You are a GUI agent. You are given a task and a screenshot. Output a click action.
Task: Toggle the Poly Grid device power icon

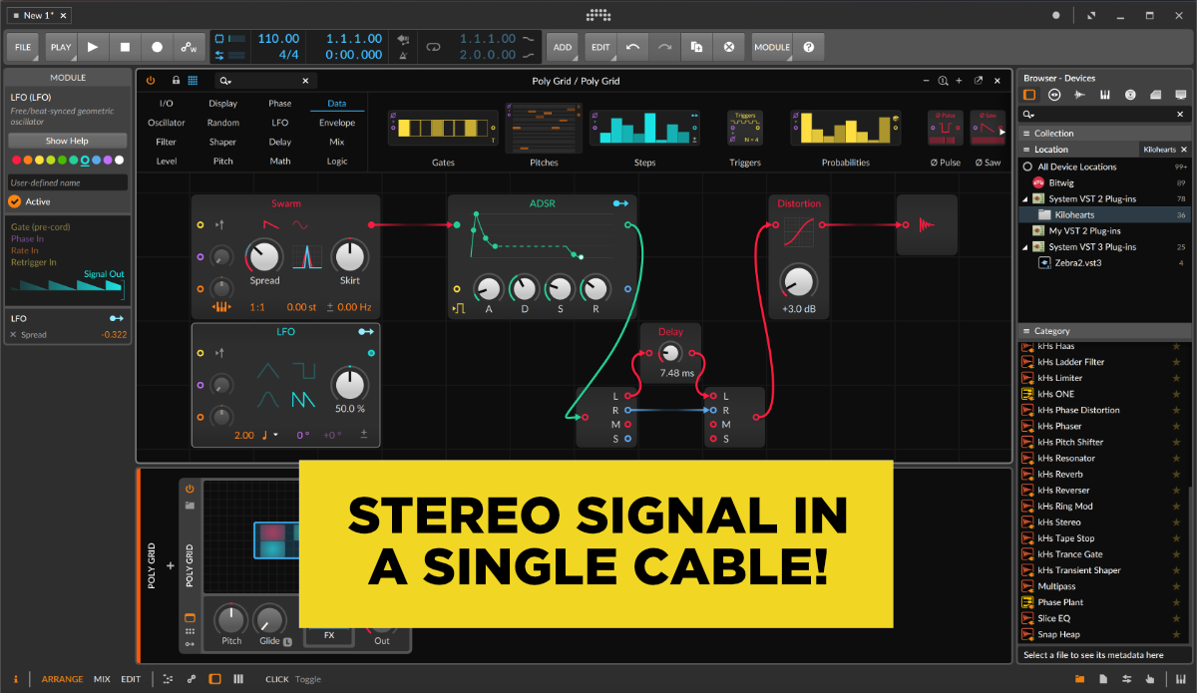[151, 81]
